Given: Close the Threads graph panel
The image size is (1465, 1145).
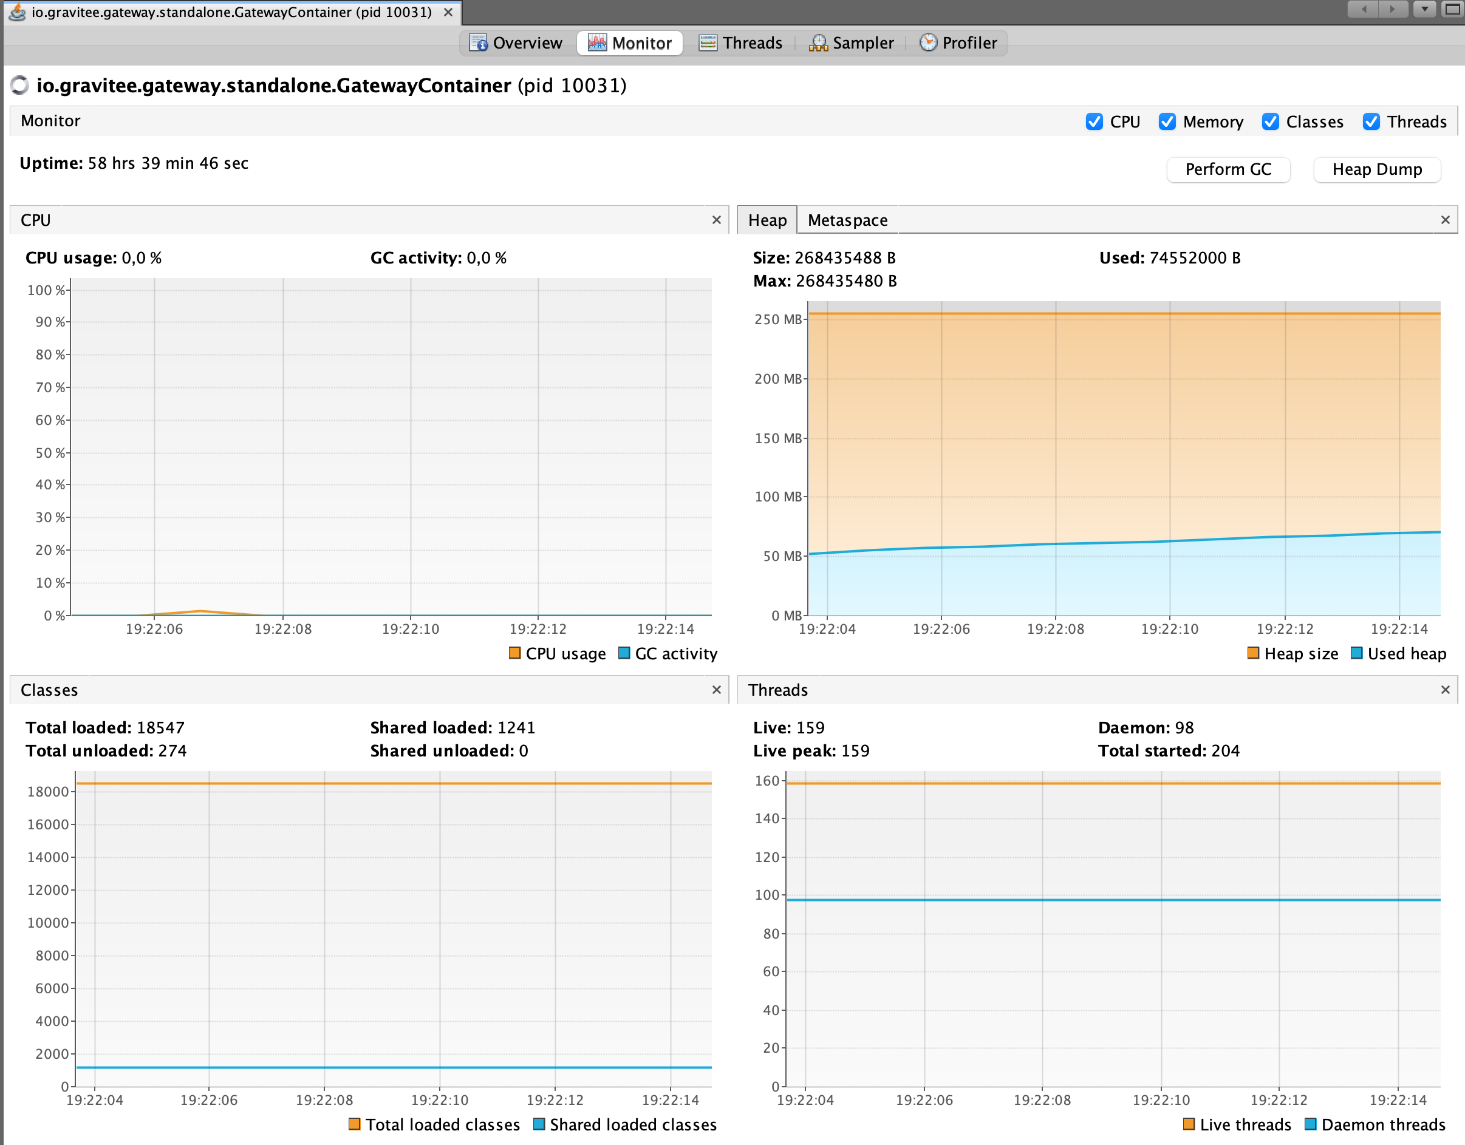Looking at the screenshot, I should coord(1445,690).
